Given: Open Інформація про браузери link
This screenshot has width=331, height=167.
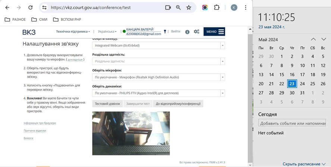Looking at the screenshot, I should (40, 123).
